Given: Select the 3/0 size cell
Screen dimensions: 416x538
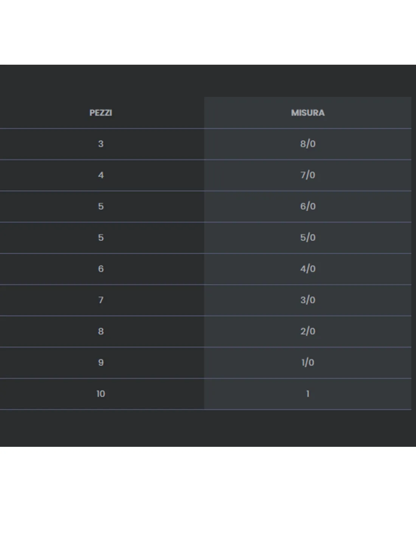Looking at the screenshot, I should coord(308,300).
